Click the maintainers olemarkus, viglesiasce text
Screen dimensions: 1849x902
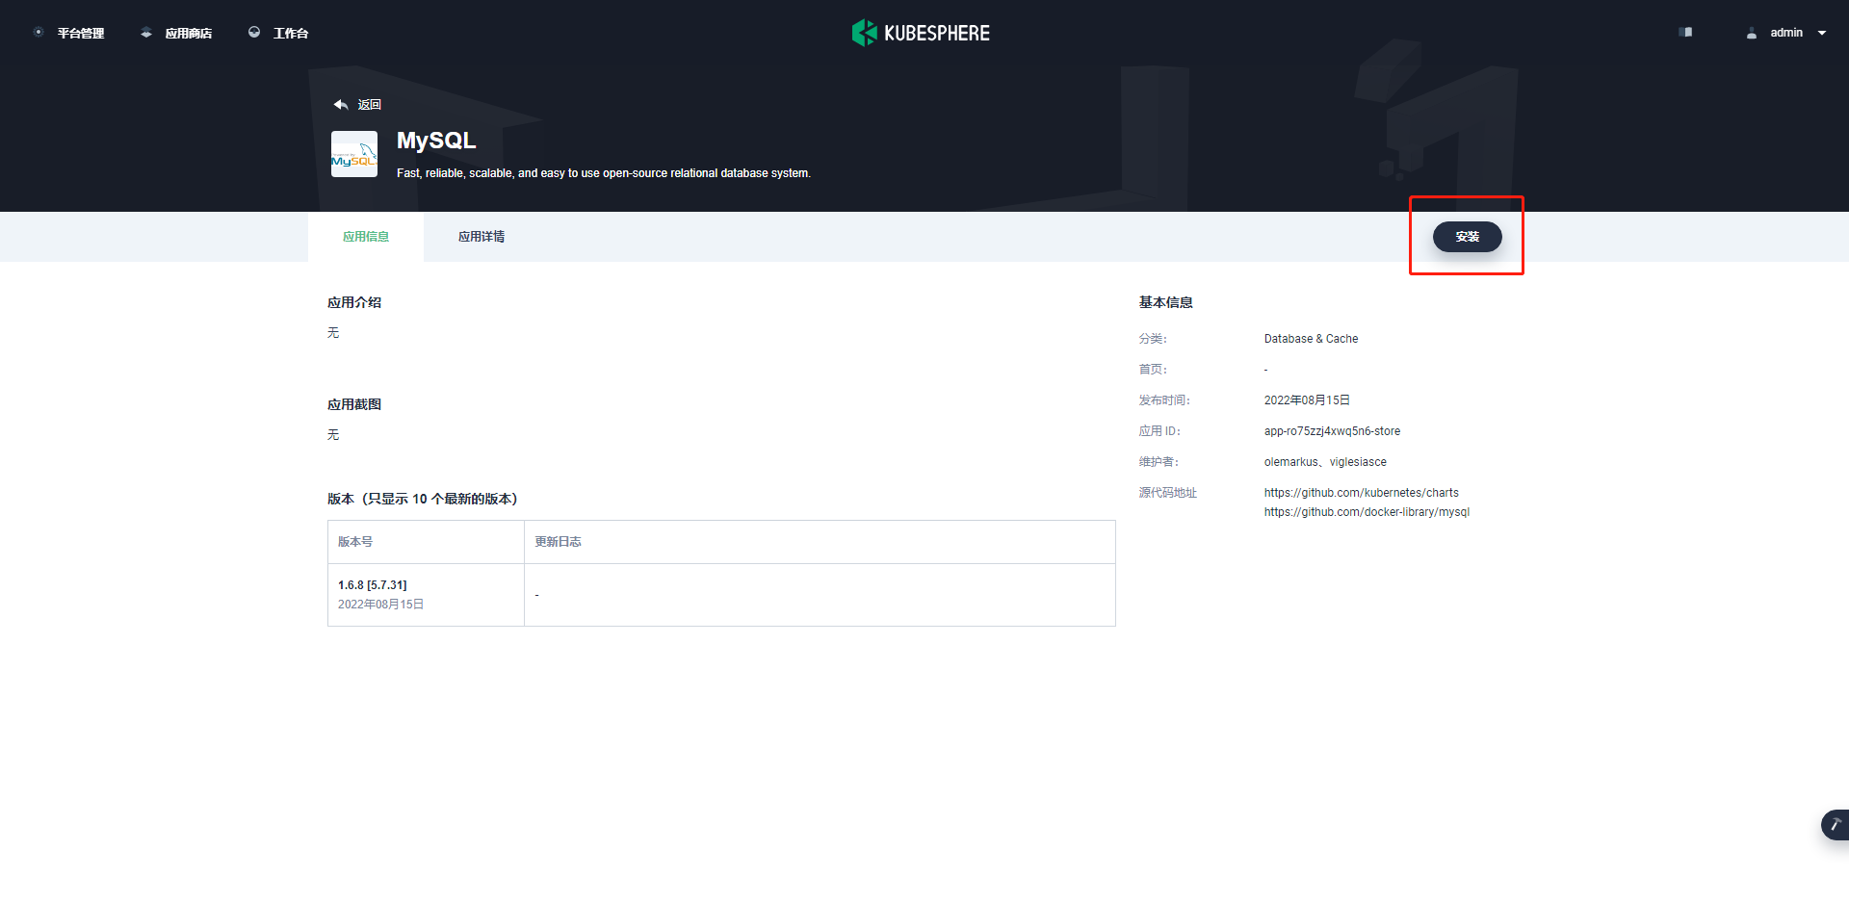1326,462
